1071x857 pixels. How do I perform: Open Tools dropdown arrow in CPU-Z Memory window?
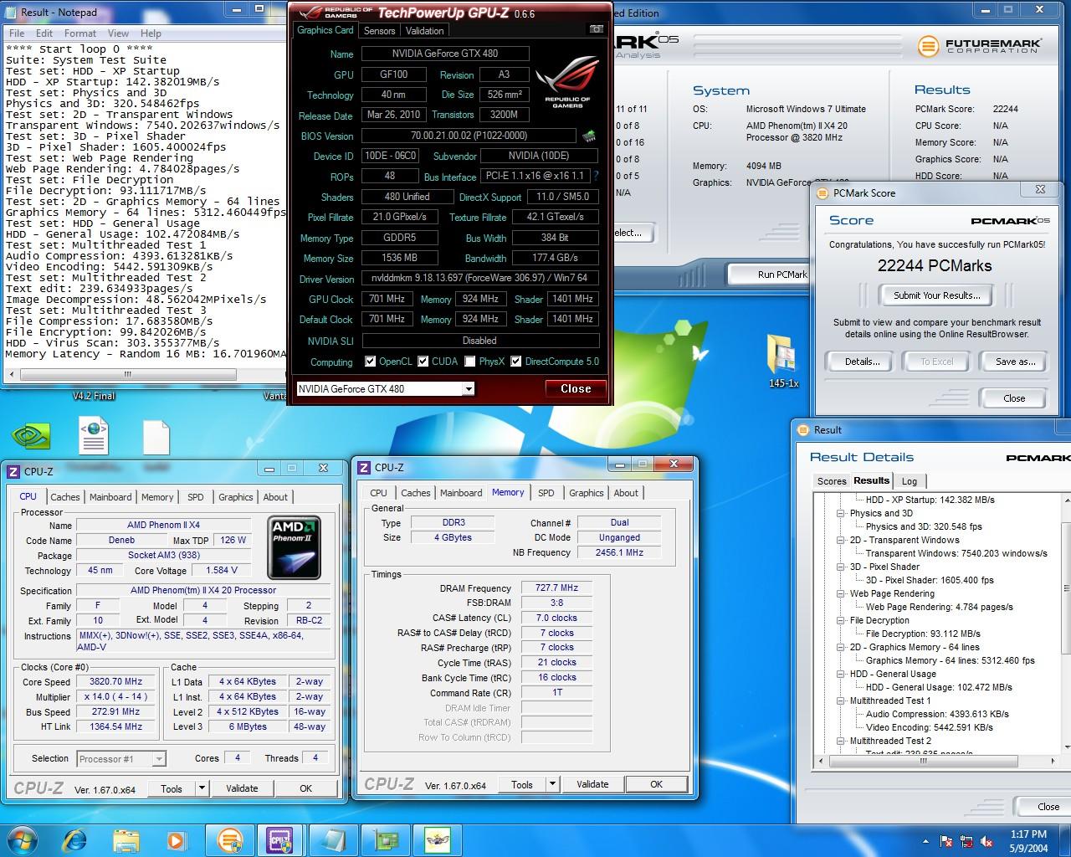552,784
